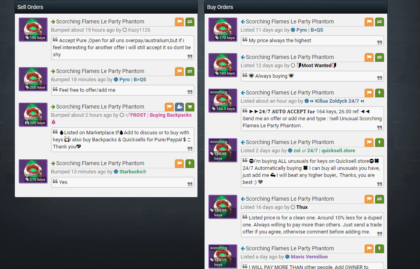Image resolution: width=420 pixels, height=269 pixels.
Task: Report Killua Zoldyck 24/7 buy order
Action: pos(369,93)
